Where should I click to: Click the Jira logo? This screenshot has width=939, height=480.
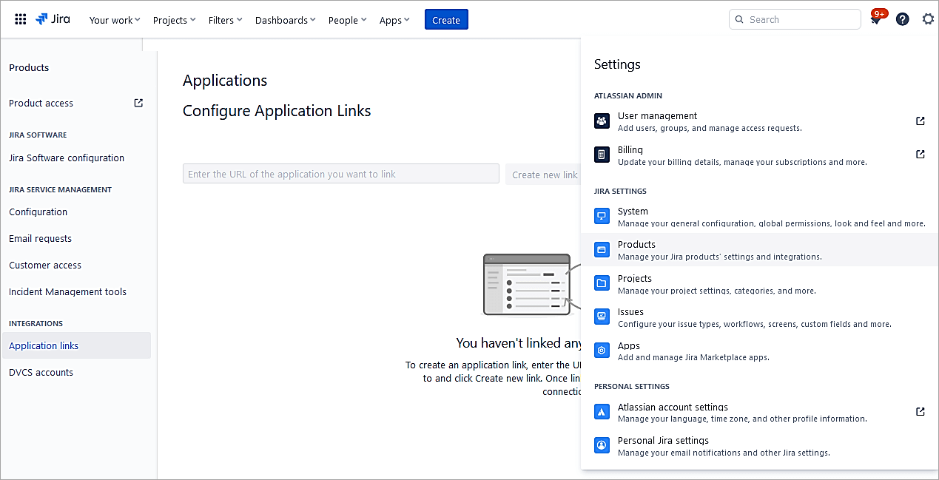pos(53,19)
